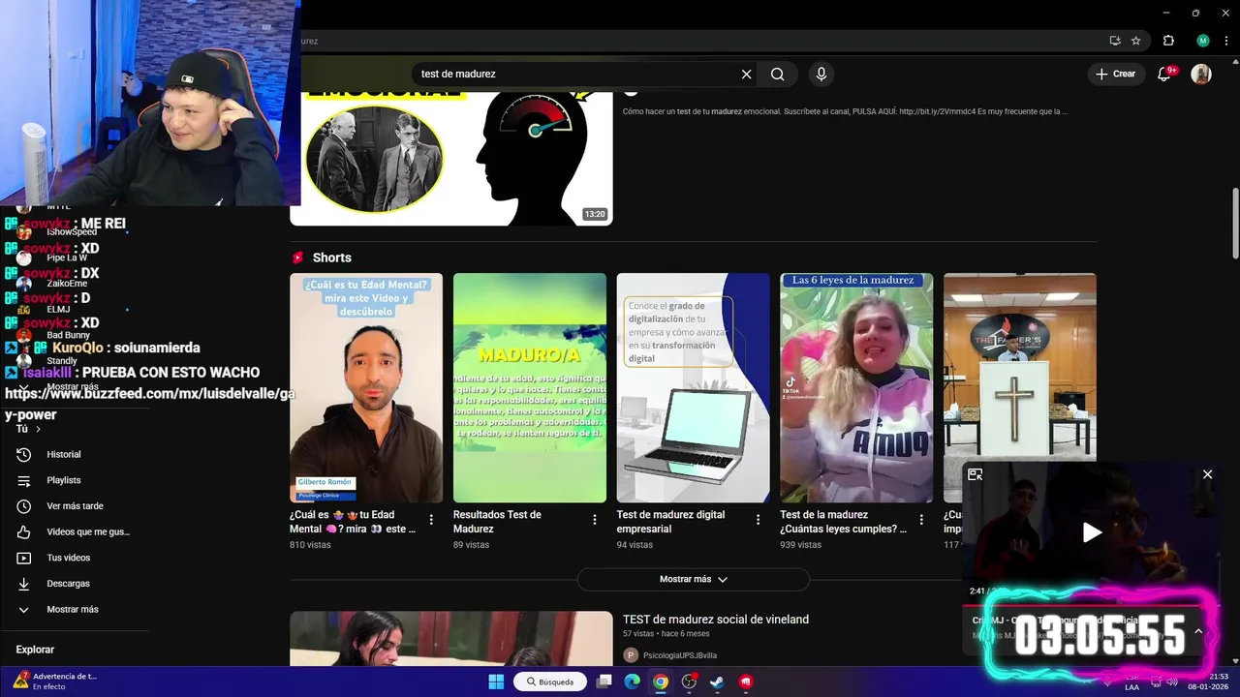The image size is (1240, 697).
Task: Open the Chrome profile avatar
Action: [x=1203, y=41]
